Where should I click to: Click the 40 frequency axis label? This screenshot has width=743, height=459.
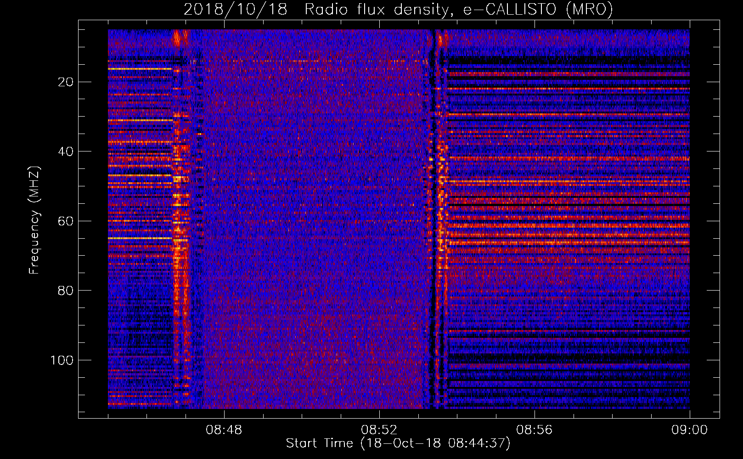pyautogui.click(x=66, y=151)
